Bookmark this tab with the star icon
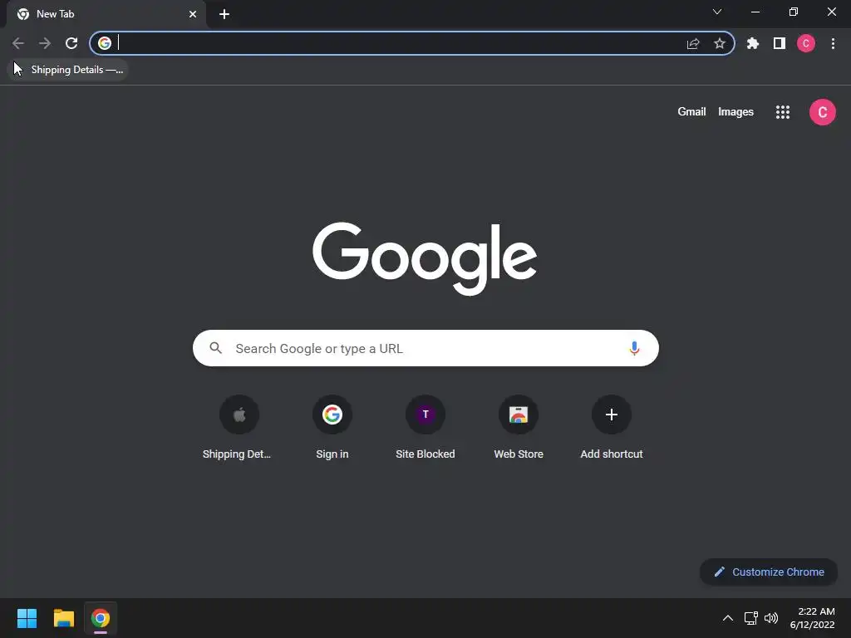Viewport: 851px width, 638px height. pos(720,43)
